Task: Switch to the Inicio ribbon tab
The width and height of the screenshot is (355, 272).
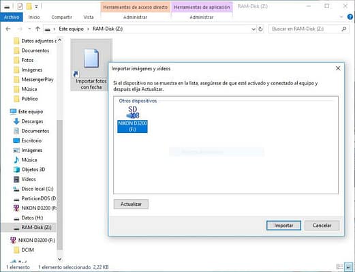Action: 34,17
